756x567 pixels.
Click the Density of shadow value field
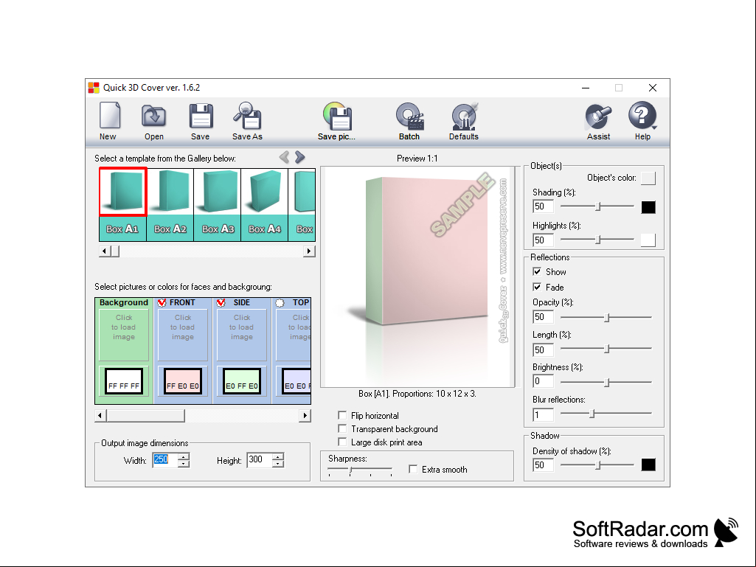click(x=543, y=465)
